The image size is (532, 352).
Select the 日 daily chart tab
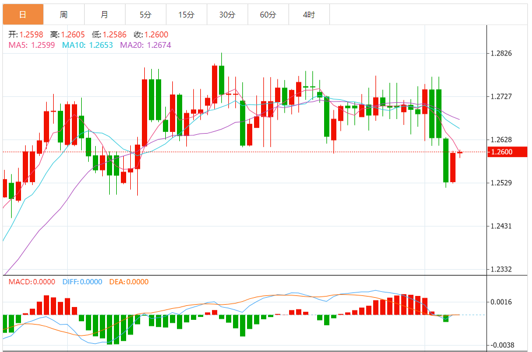coord(23,15)
